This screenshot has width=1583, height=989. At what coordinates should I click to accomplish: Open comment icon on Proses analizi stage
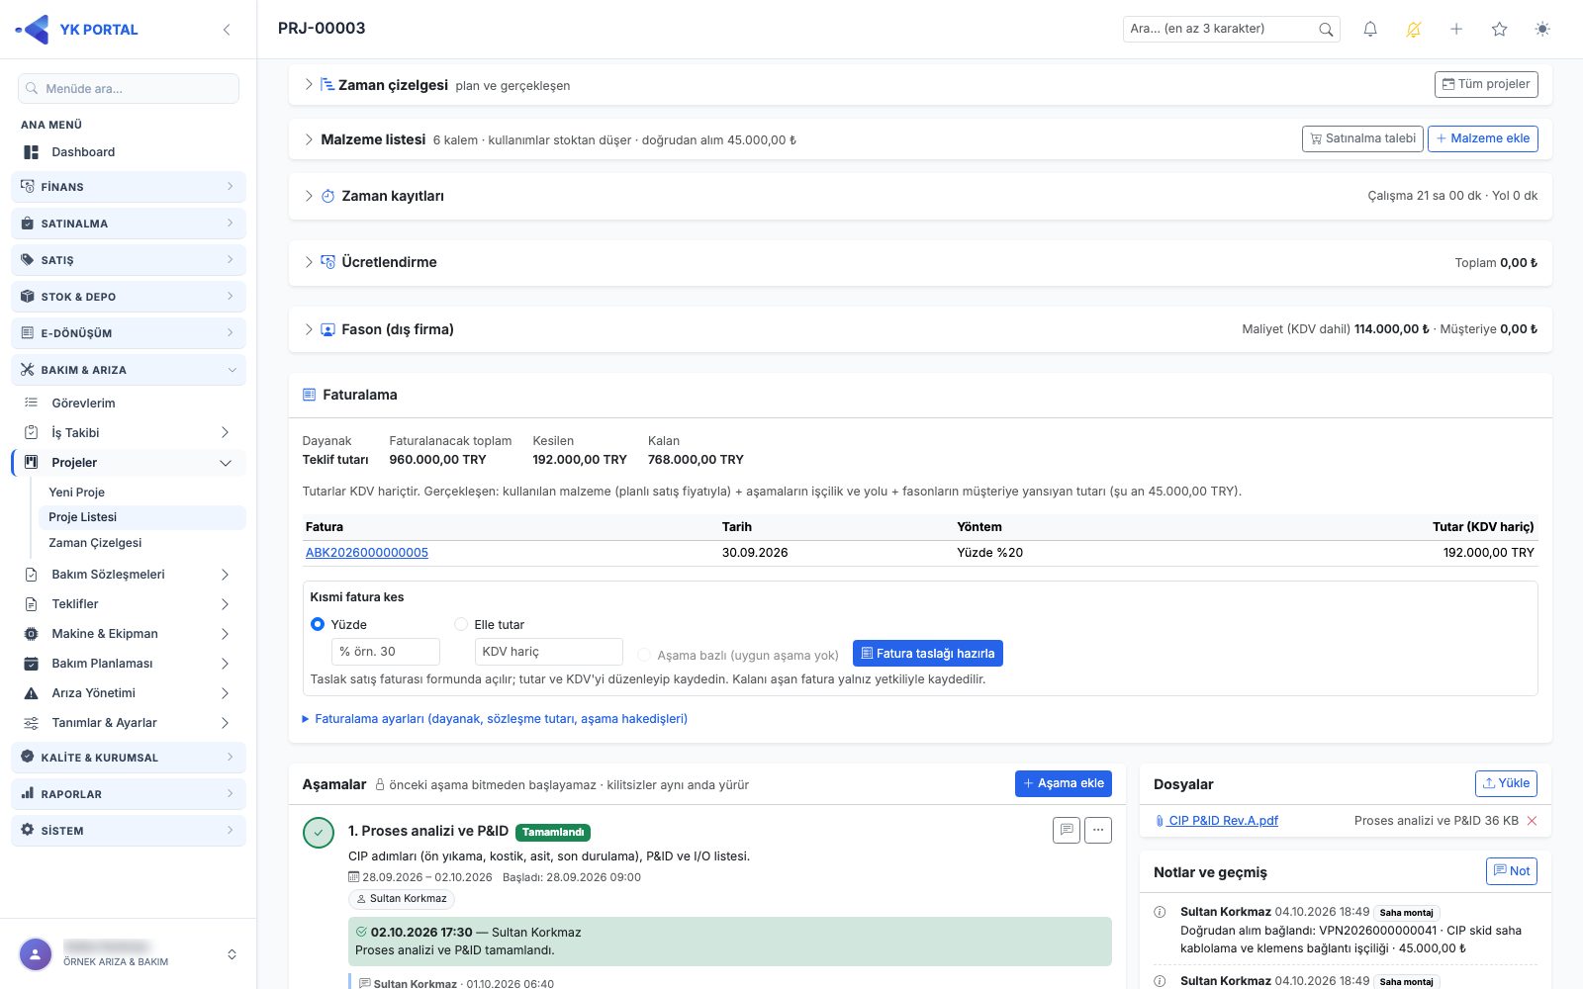click(x=1067, y=830)
